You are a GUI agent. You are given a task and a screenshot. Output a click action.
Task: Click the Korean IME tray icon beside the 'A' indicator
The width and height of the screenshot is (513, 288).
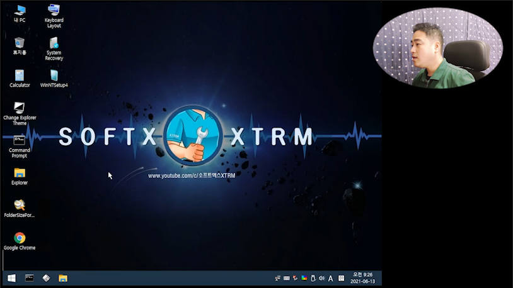pyautogui.click(x=341, y=278)
